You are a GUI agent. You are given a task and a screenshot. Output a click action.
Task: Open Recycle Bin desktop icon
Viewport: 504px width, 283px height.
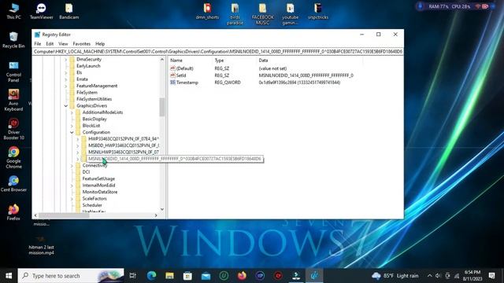(13, 40)
